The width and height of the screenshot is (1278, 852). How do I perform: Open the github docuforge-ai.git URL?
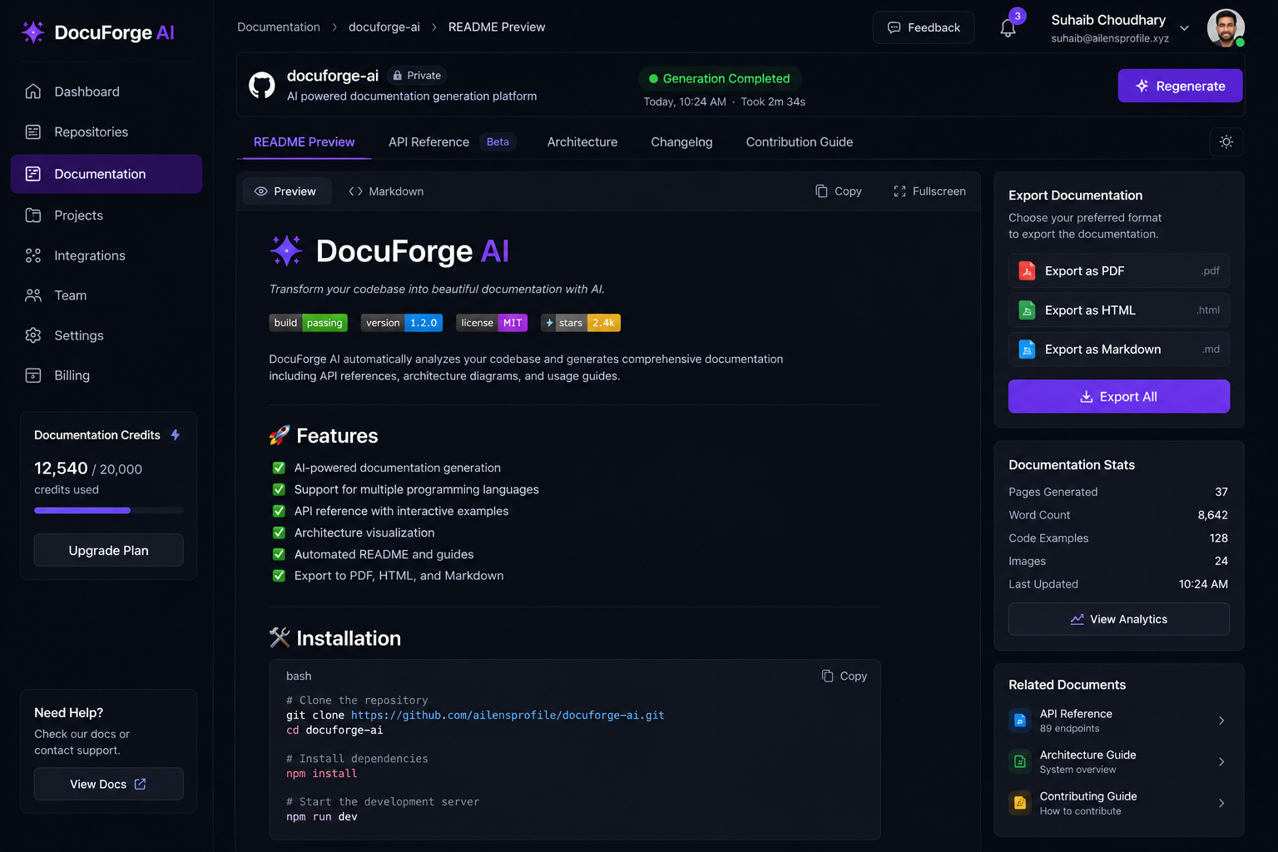pyautogui.click(x=508, y=716)
